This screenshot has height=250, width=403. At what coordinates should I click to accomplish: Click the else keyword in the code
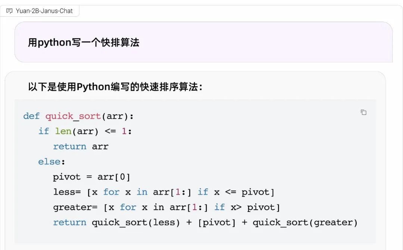pyautogui.click(x=49, y=162)
